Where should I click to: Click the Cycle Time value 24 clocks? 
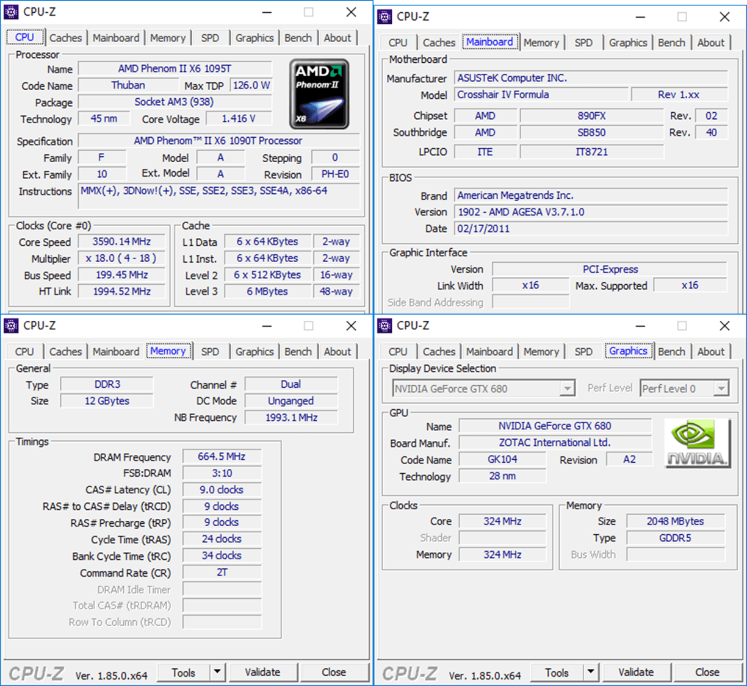click(222, 539)
